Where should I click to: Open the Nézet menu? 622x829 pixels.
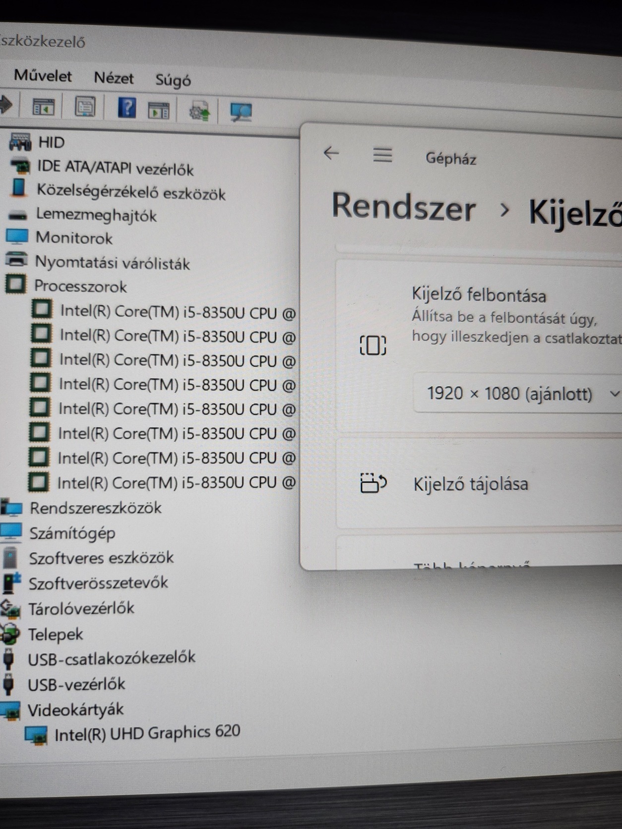tap(114, 78)
